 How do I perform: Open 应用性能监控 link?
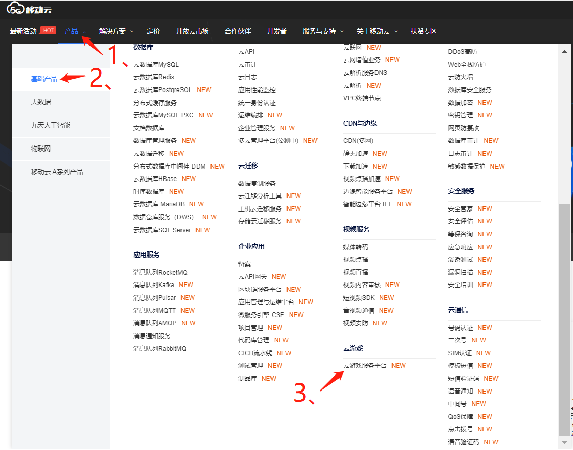[257, 89]
